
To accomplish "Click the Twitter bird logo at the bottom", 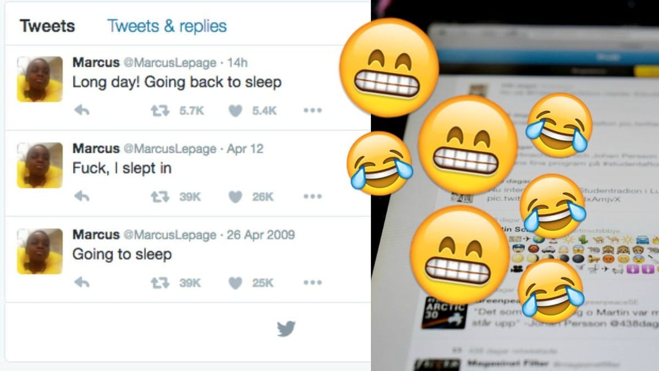I will (286, 329).
